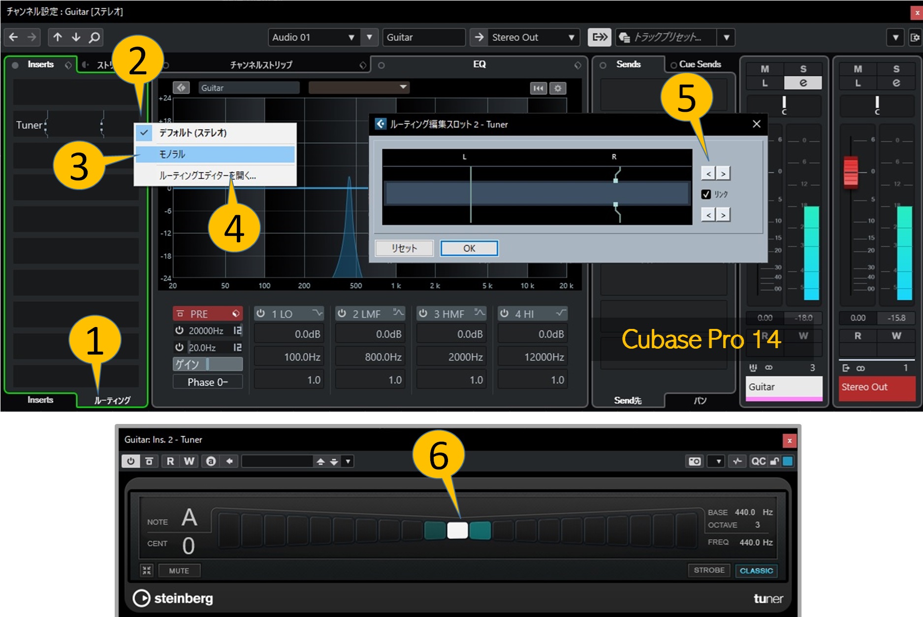Change the 4 HI band filter type icon

(x=560, y=313)
